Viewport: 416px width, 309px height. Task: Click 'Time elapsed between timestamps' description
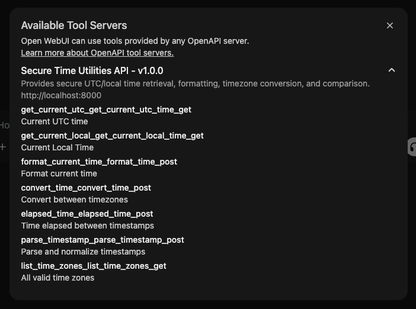tap(88, 226)
